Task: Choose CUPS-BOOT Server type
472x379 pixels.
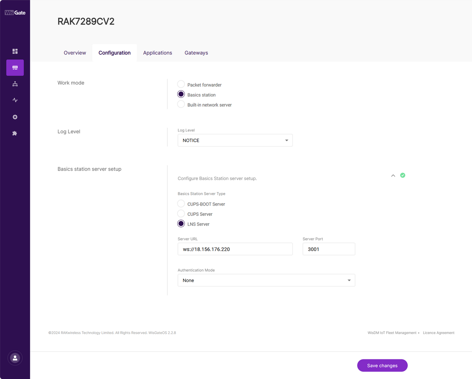Action: [181, 204]
